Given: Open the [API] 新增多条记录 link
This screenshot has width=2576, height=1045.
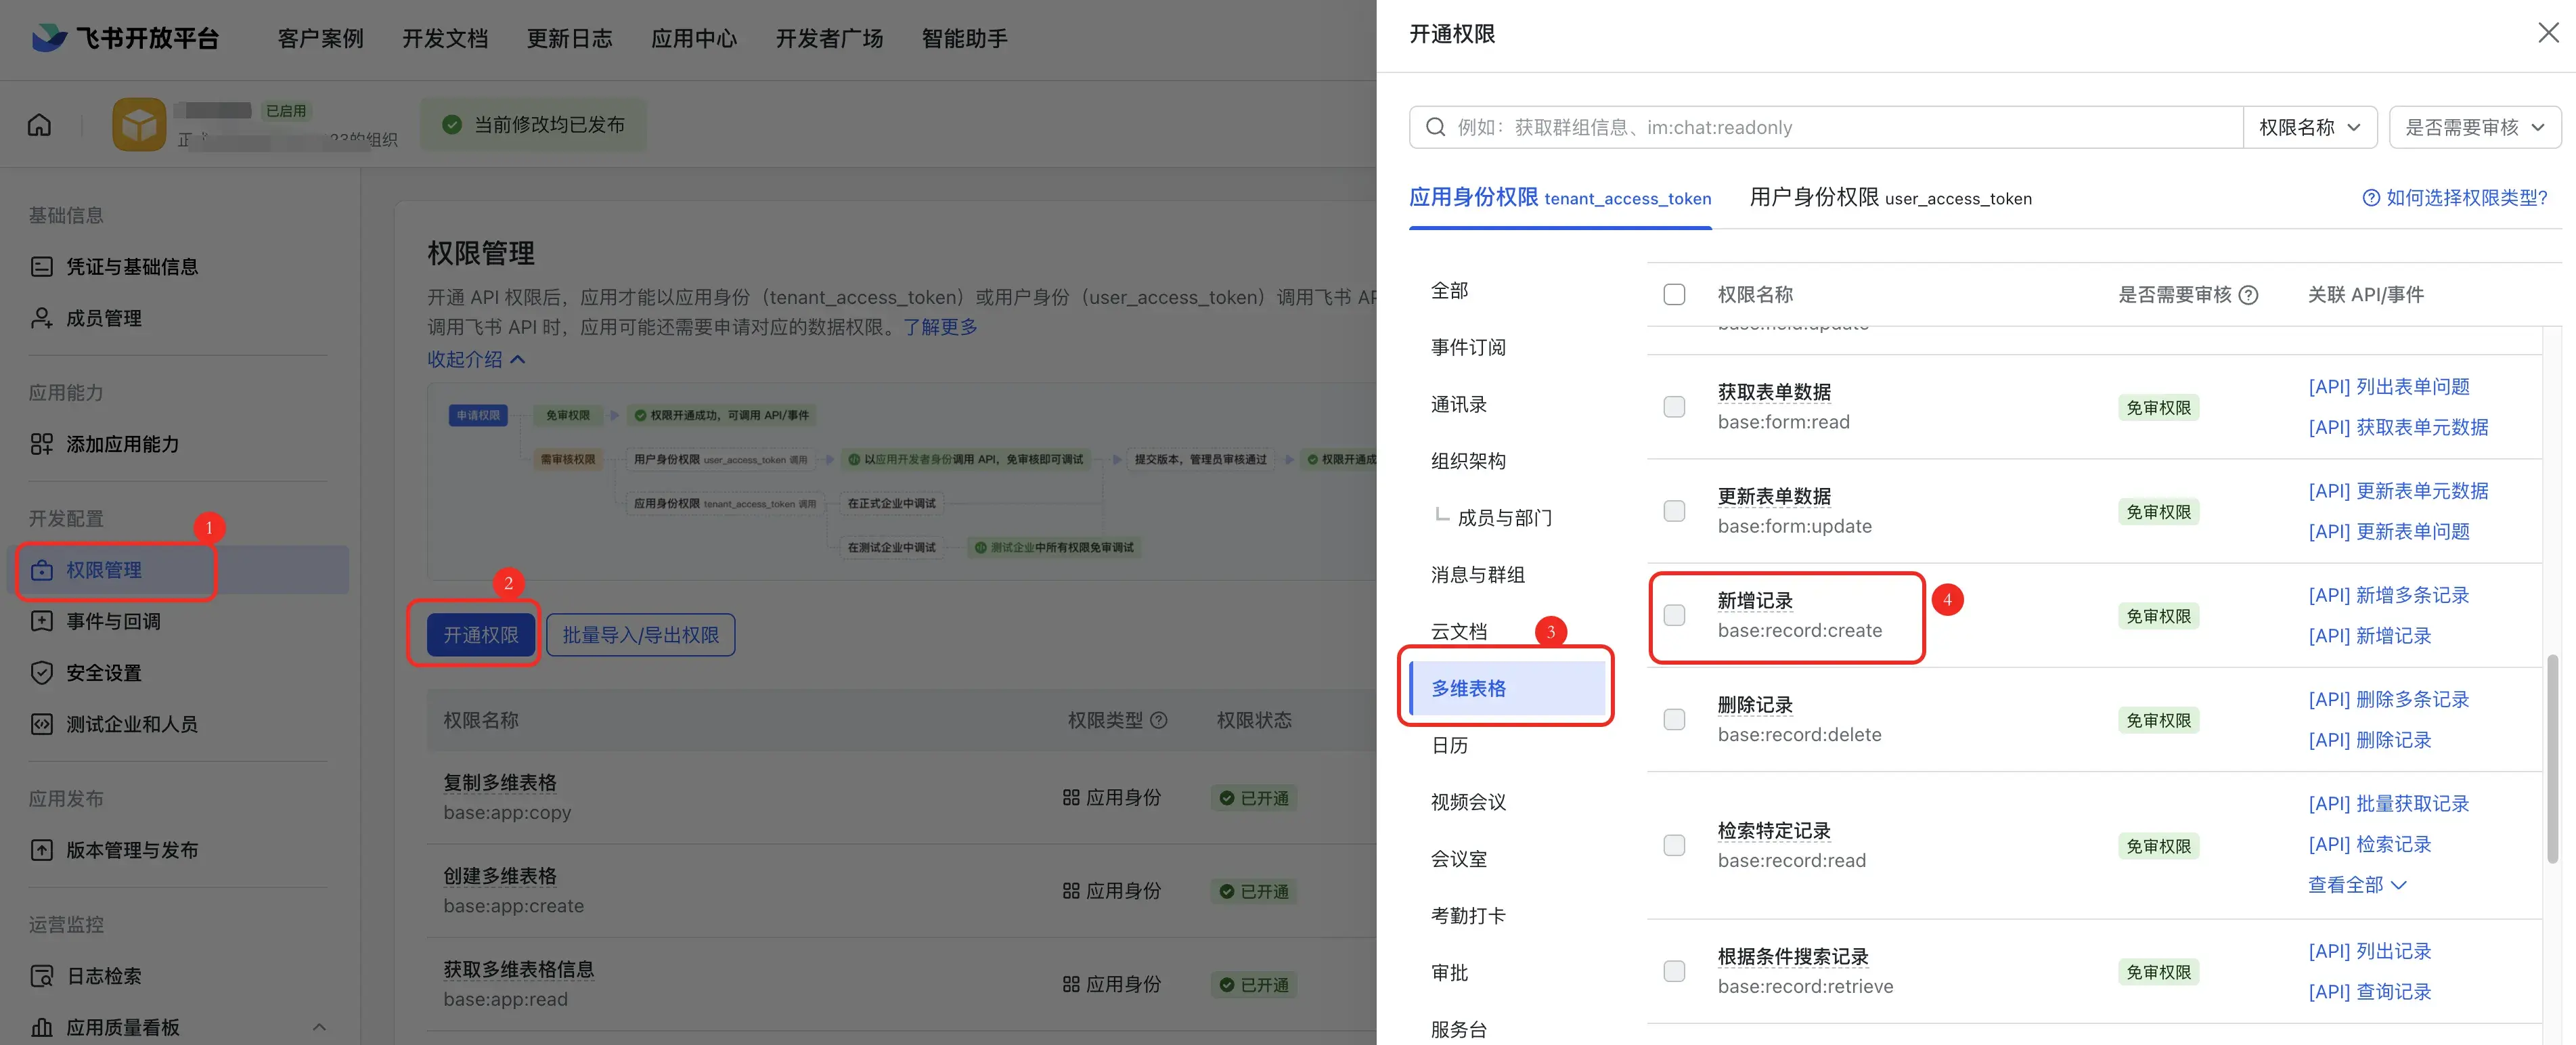Looking at the screenshot, I should (2388, 595).
